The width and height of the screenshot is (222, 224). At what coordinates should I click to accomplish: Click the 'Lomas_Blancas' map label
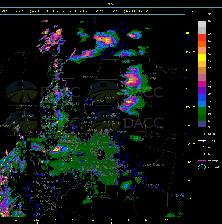[153, 165]
